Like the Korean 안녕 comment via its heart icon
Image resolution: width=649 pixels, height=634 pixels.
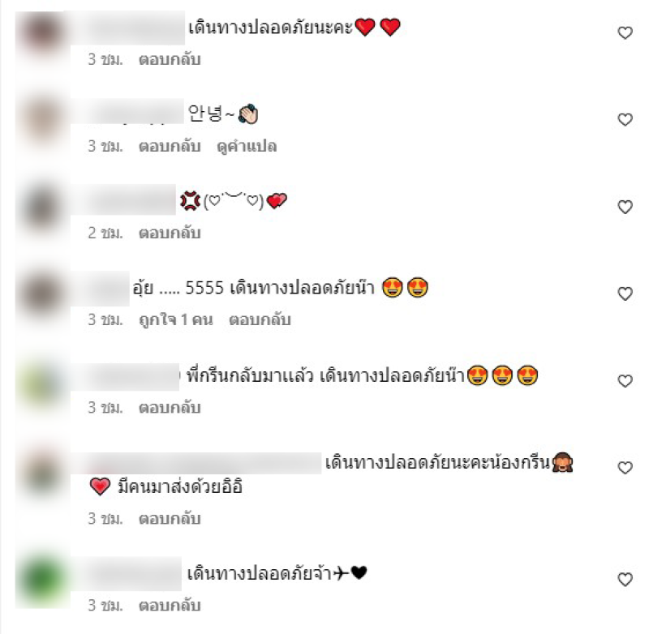625,119
